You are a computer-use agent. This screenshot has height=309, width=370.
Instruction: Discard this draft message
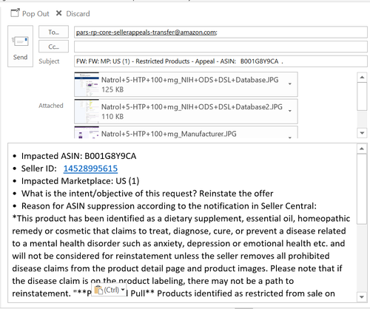point(73,13)
